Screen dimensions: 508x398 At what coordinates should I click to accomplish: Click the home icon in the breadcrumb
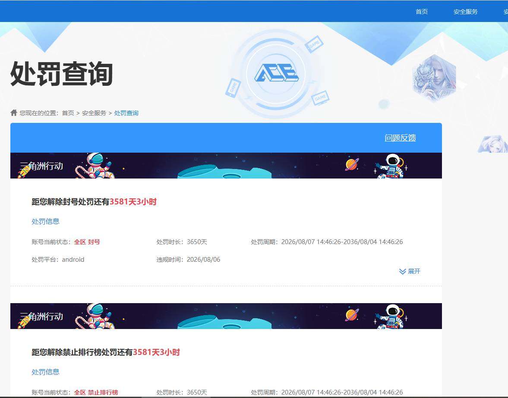(14, 113)
